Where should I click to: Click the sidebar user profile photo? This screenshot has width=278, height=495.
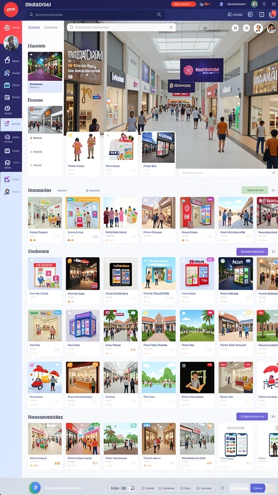click(x=11, y=43)
